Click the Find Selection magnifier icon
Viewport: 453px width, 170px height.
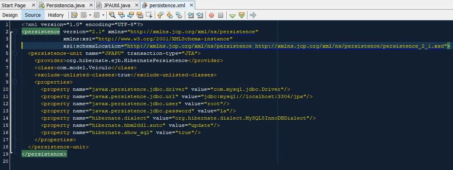[x=112, y=15]
